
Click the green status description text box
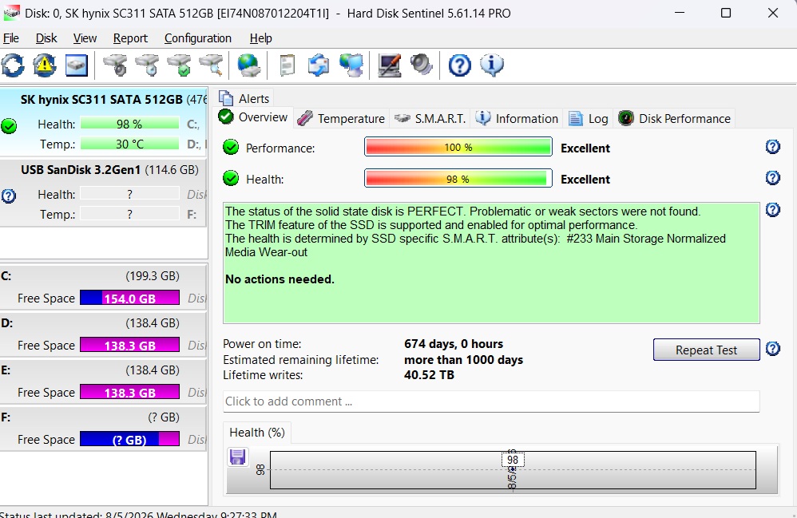coord(491,263)
